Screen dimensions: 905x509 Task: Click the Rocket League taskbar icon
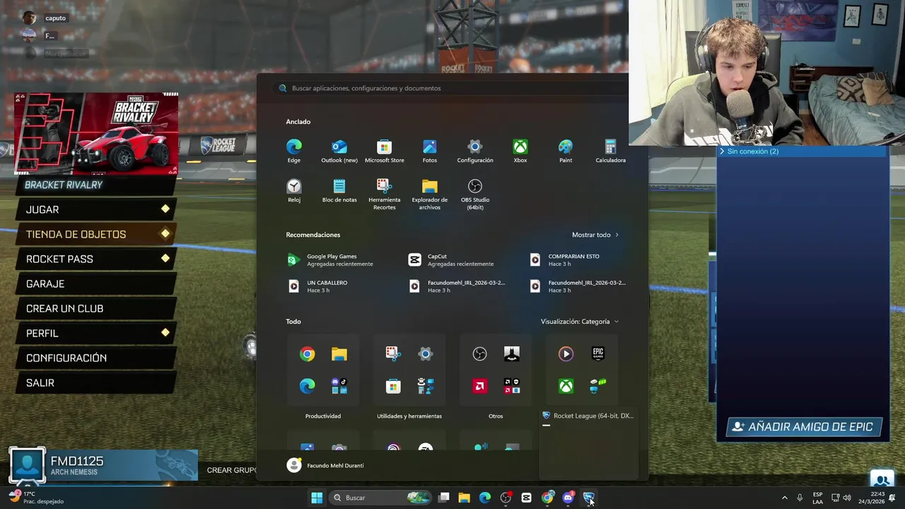(x=588, y=498)
